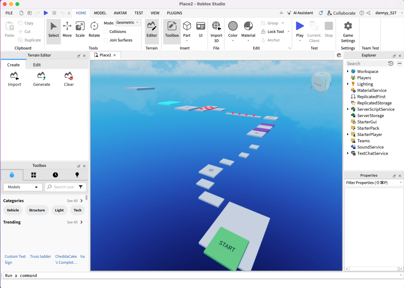Open Toolbox Recent clock tab
Image resolution: width=404 pixels, height=288 pixels.
click(55, 175)
